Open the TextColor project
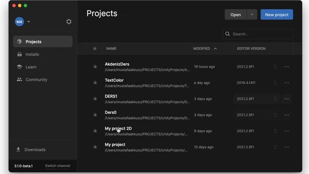This screenshot has width=309, height=174. coord(114,80)
